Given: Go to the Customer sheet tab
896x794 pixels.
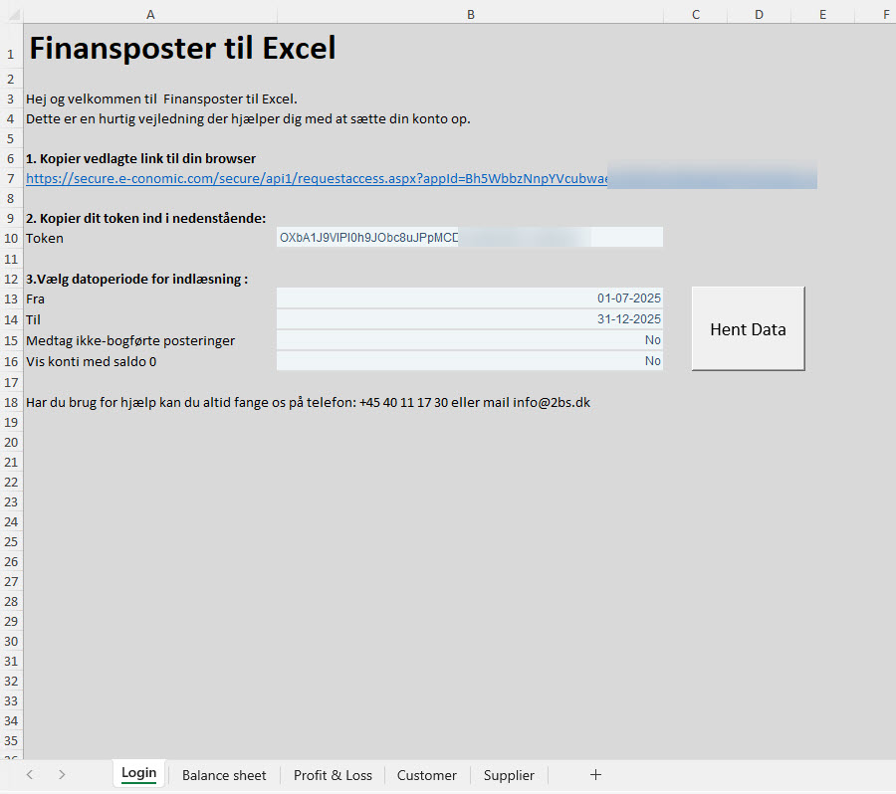Looking at the screenshot, I should pyautogui.click(x=426, y=775).
